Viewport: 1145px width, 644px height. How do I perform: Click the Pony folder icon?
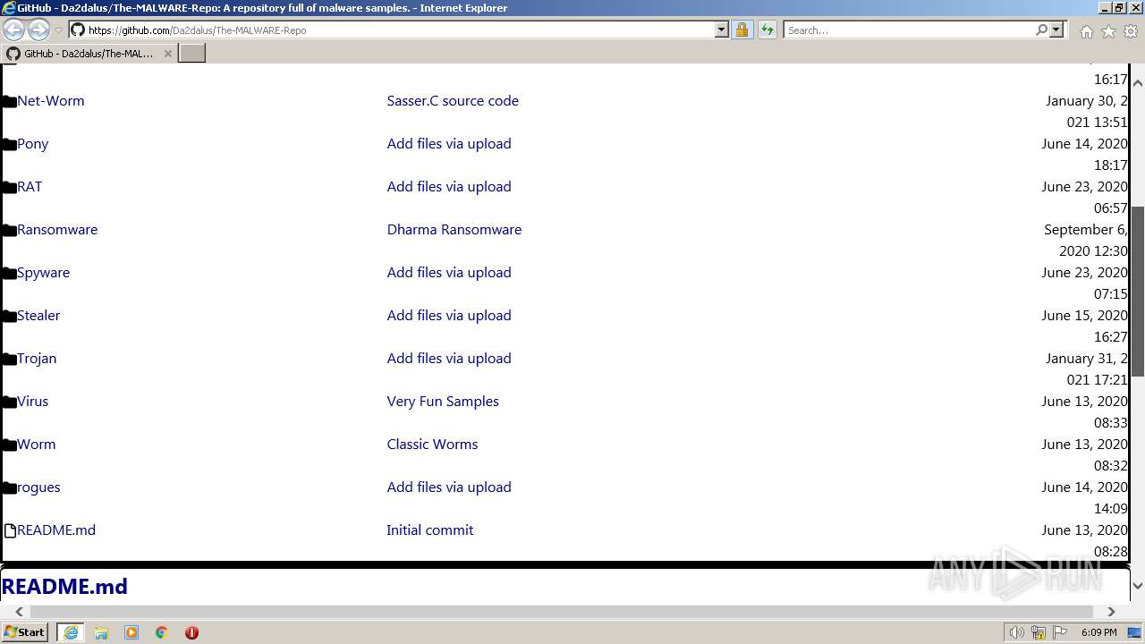pyautogui.click(x=10, y=144)
